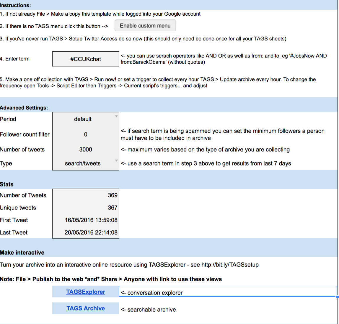Click step 5 'Make a one off collection' text

(158, 83)
